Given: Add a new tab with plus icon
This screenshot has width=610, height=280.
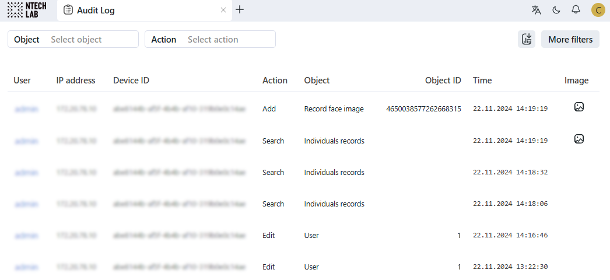Looking at the screenshot, I should (240, 10).
